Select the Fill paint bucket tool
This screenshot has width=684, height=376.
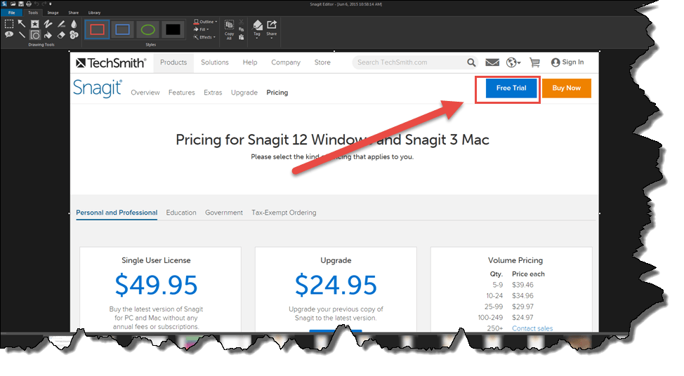point(48,35)
